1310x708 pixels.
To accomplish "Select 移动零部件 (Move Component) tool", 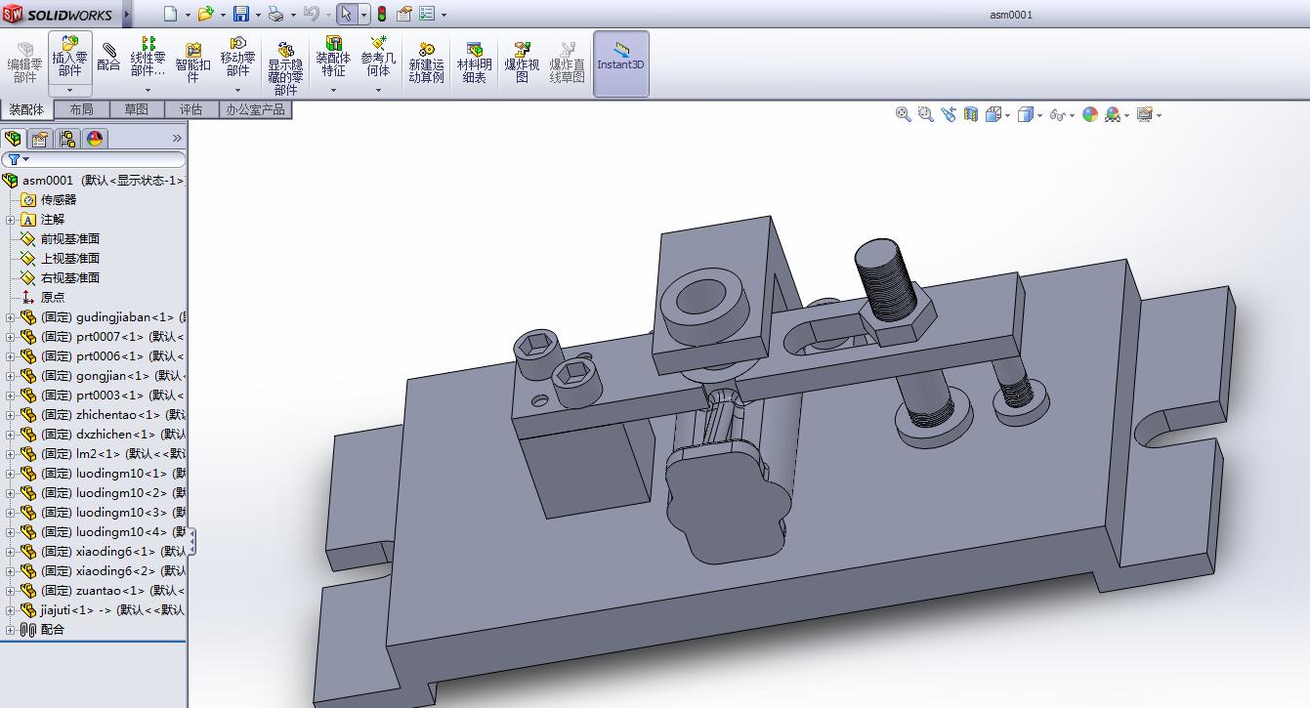I will [237, 57].
